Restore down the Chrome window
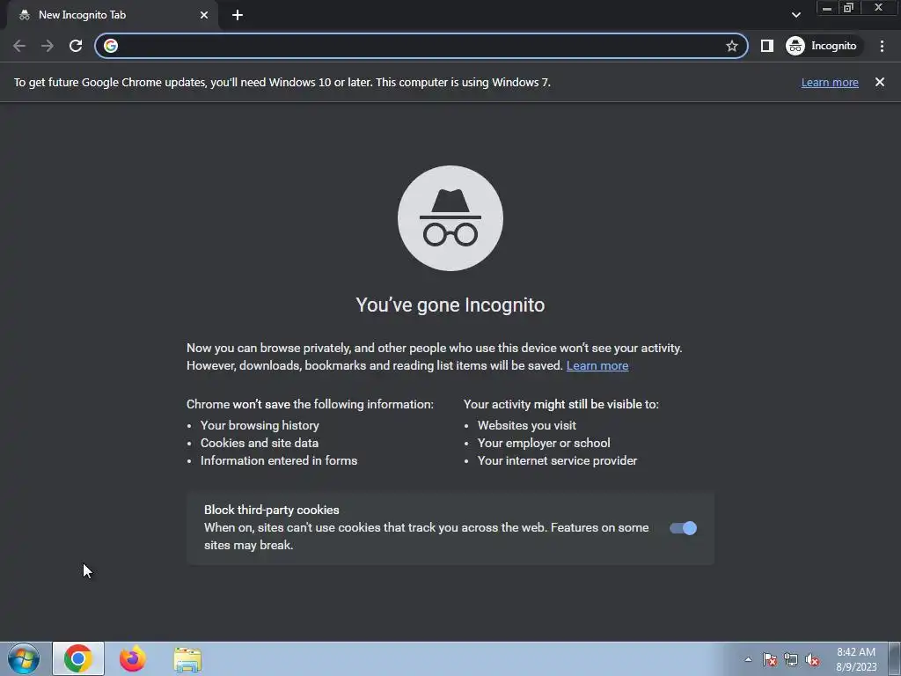 pos(849,8)
